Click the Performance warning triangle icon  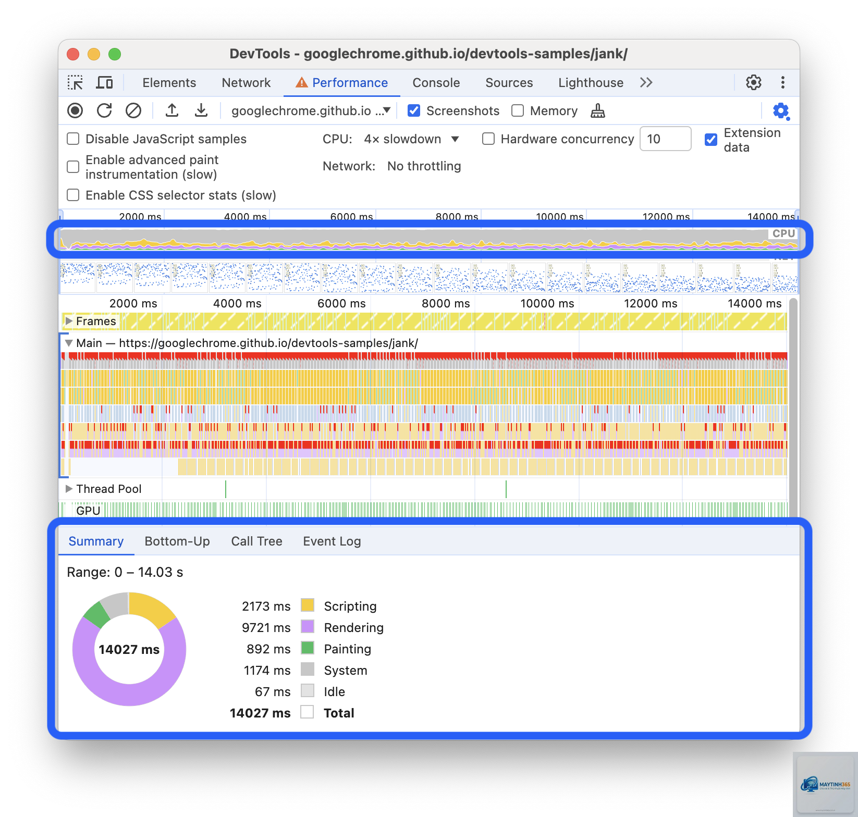point(301,83)
